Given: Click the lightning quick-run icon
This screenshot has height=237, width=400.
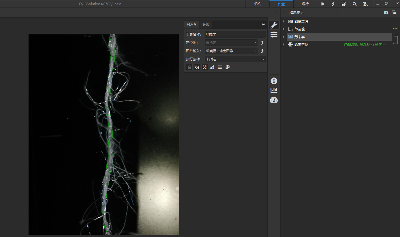Looking at the screenshot, I should (x=333, y=4).
